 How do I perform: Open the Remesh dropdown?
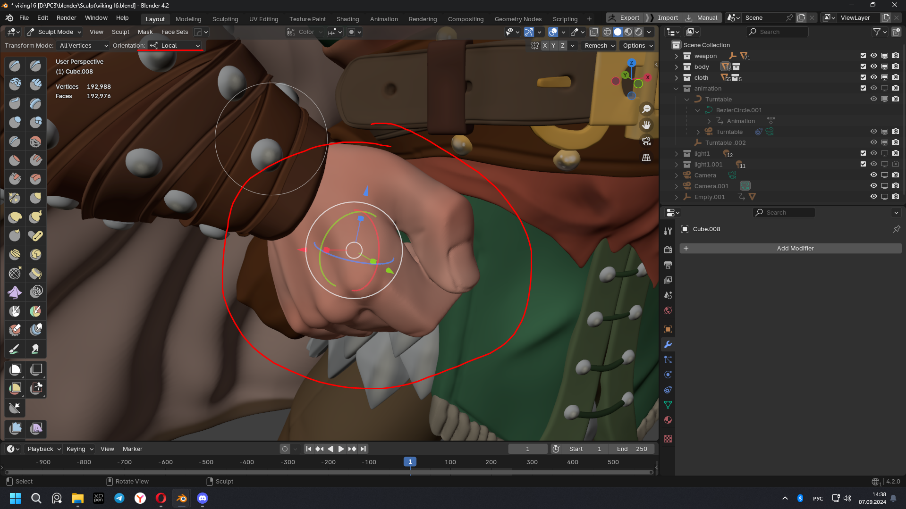pos(600,46)
